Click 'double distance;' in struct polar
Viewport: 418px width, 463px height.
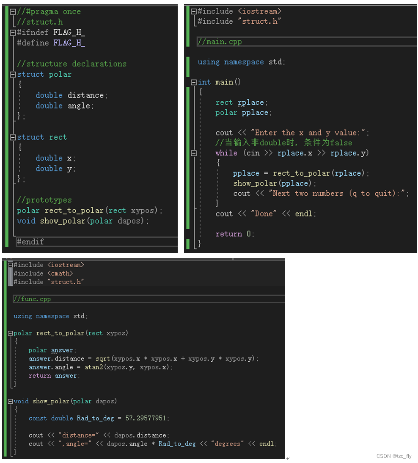tap(71, 95)
